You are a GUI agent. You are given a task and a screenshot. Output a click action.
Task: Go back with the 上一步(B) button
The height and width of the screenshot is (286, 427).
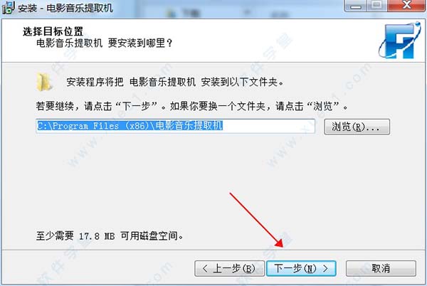click(229, 269)
